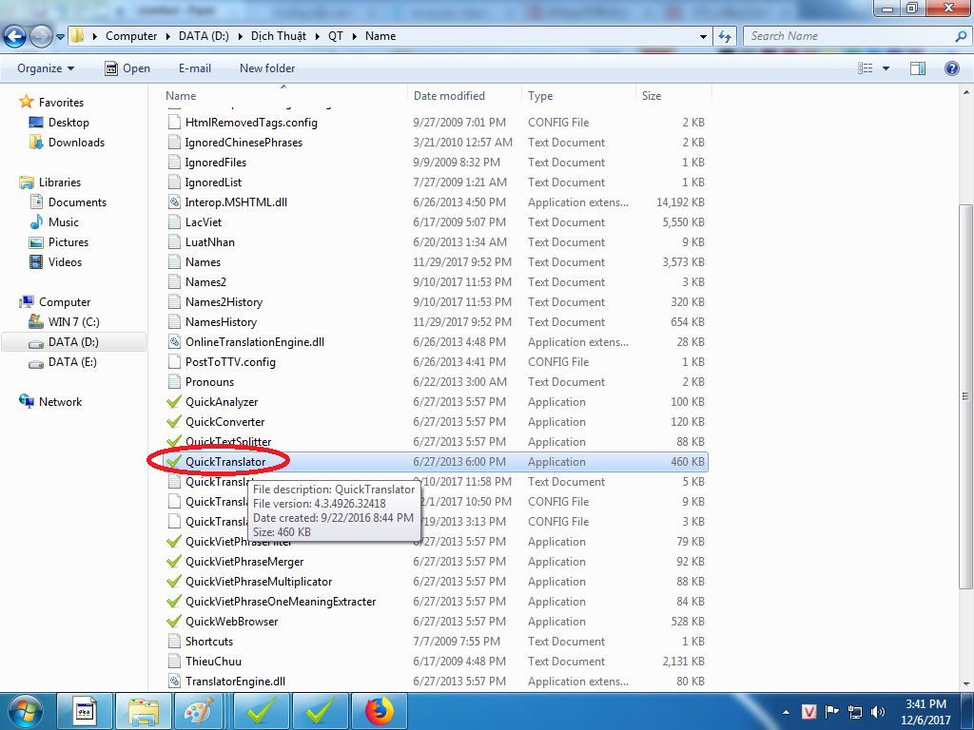Click the E-mail toolbar command
The height and width of the screenshot is (730, 974).
coord(195,68)
